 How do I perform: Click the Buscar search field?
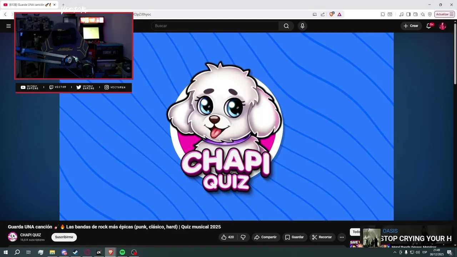pos(215,26)
